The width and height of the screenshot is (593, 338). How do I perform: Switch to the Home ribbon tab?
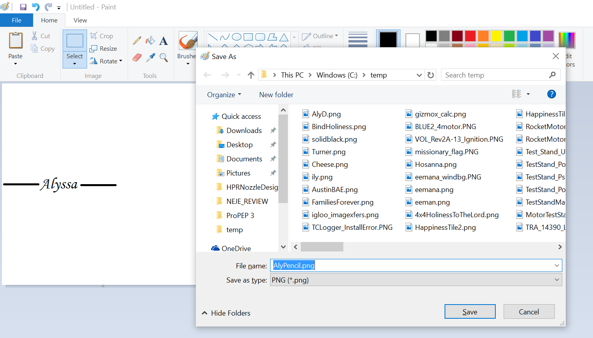49,20
